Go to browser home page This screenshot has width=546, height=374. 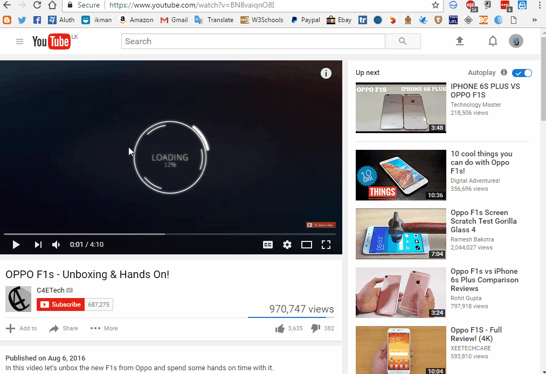click(x=52, y=5)
